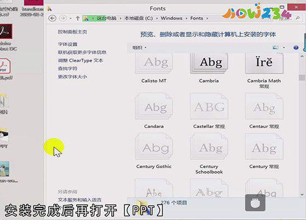Click the 276 个项目 status text
Image resolution: width=306 pixels, height=220 pixels.
(x=174, y=202)
